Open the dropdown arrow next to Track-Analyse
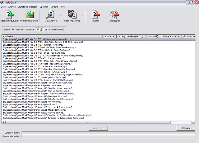Viewport: 199px width, 143px height. coord(61,16)
